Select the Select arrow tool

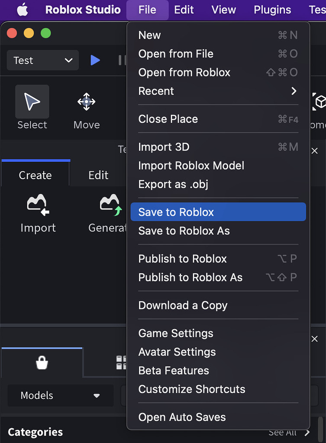coord(32,102)
